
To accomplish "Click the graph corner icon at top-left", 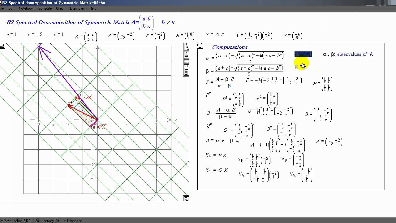I will (x=2, y=46).
